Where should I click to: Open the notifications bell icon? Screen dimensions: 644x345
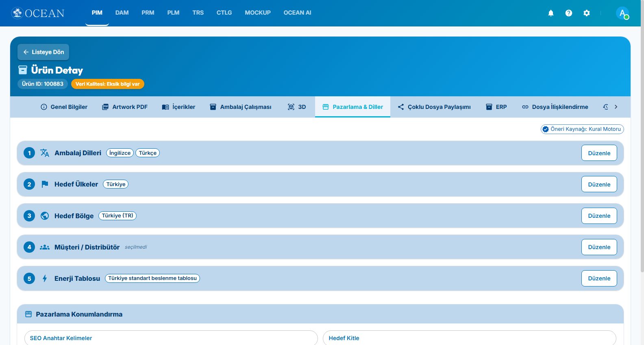[550, 13]
